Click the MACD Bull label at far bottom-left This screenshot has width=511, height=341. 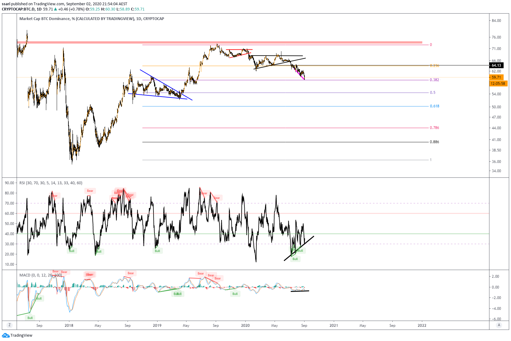[x=30, y=318]
